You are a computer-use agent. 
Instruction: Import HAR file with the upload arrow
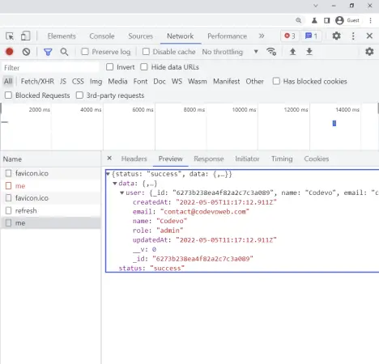[x=292, y=52]
